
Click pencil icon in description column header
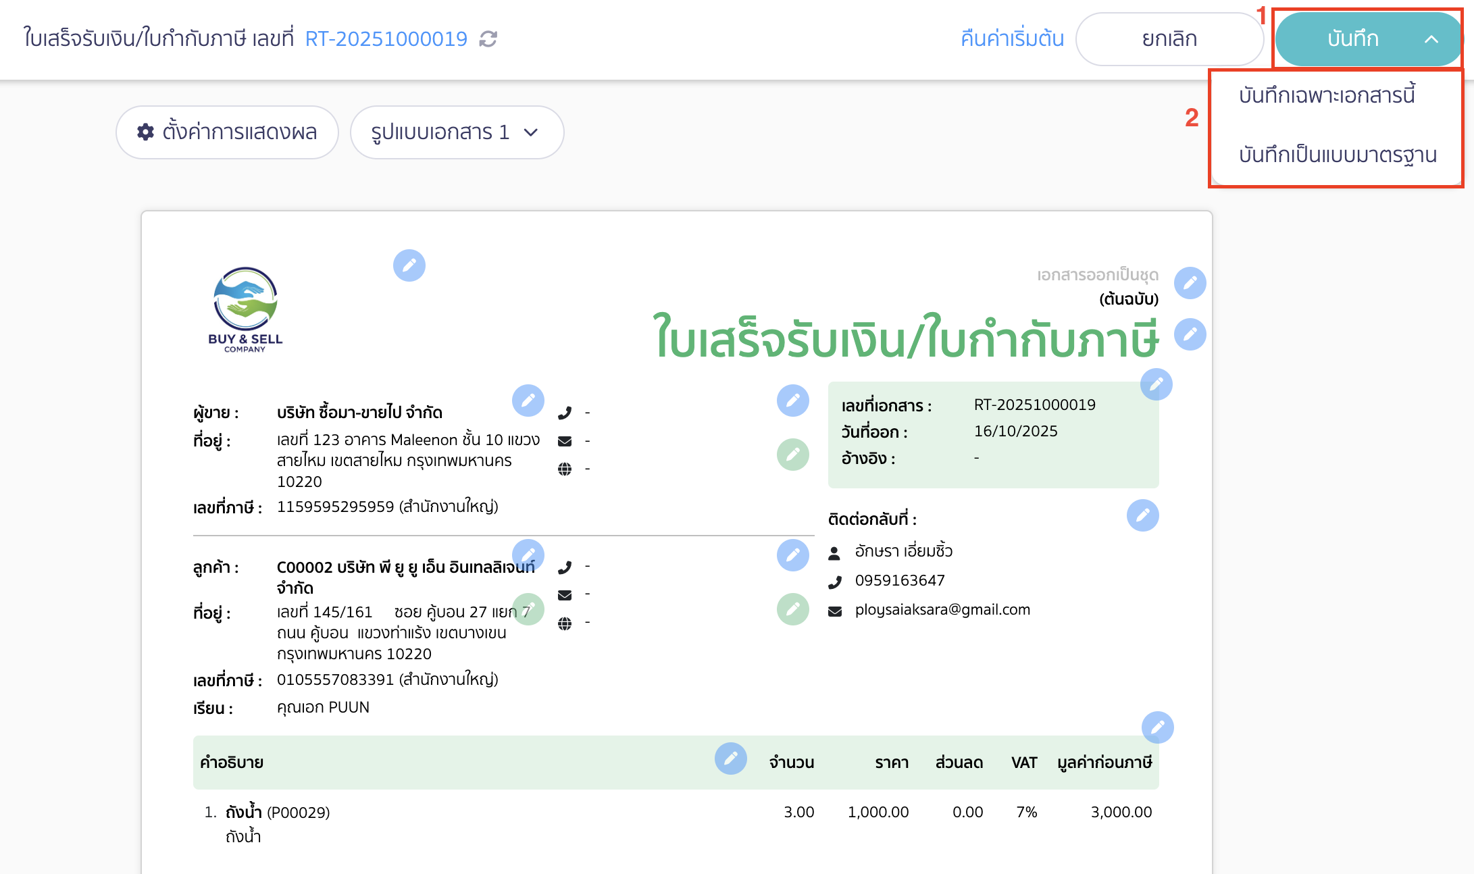730,759
